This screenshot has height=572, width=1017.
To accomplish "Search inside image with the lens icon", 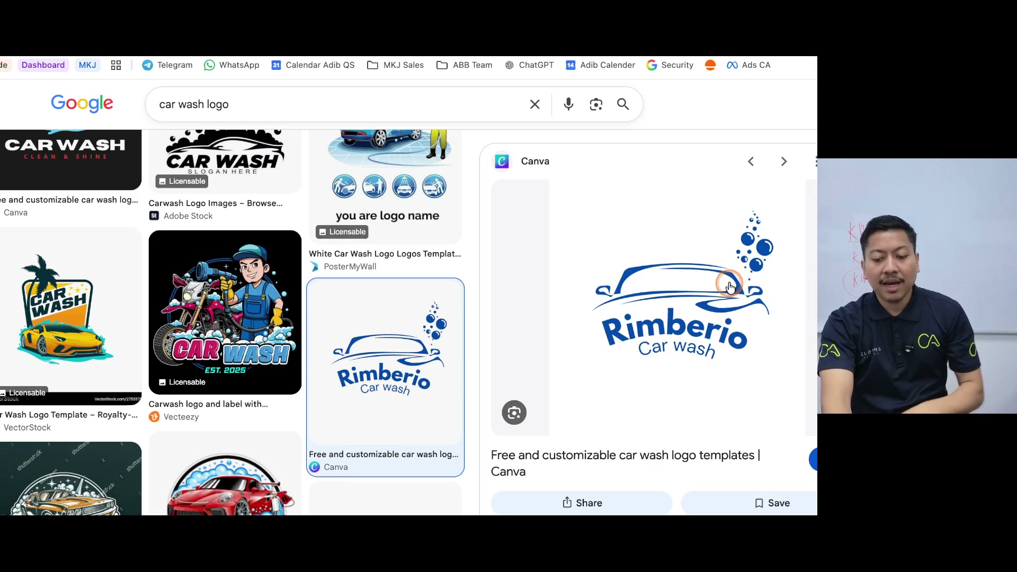I will click(x=514, y=413).
